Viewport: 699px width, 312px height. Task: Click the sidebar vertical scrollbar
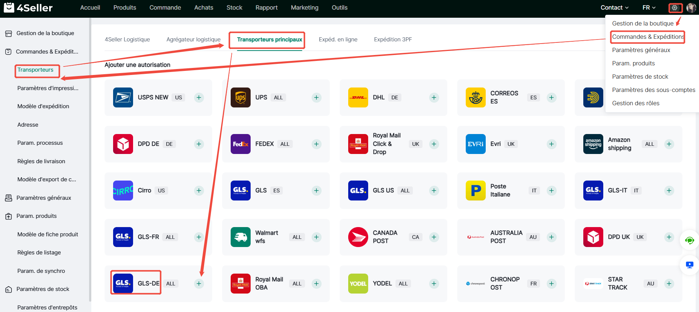point(90,160)
